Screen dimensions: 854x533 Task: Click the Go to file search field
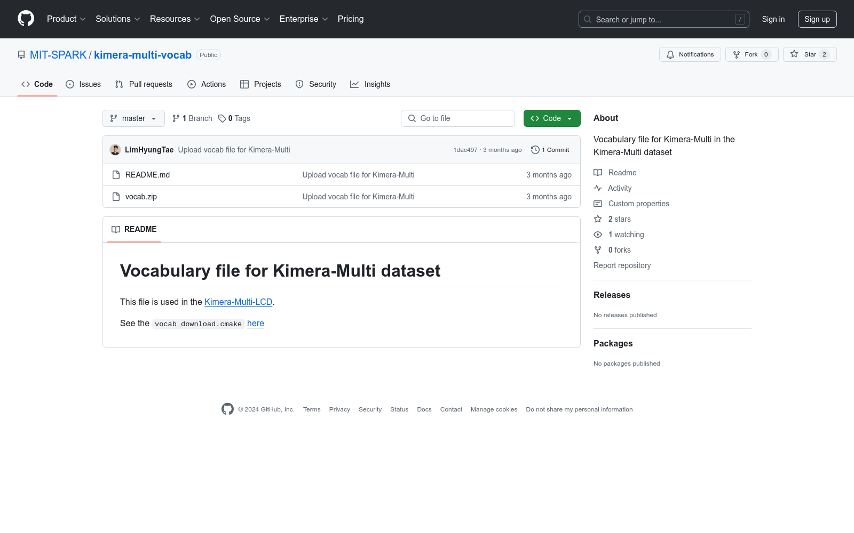click(458, 118)
